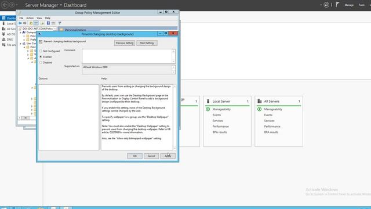The image size is (371, 209).
Task: Collapse the Policies node under User Configuration
Action: pos(24,47)
